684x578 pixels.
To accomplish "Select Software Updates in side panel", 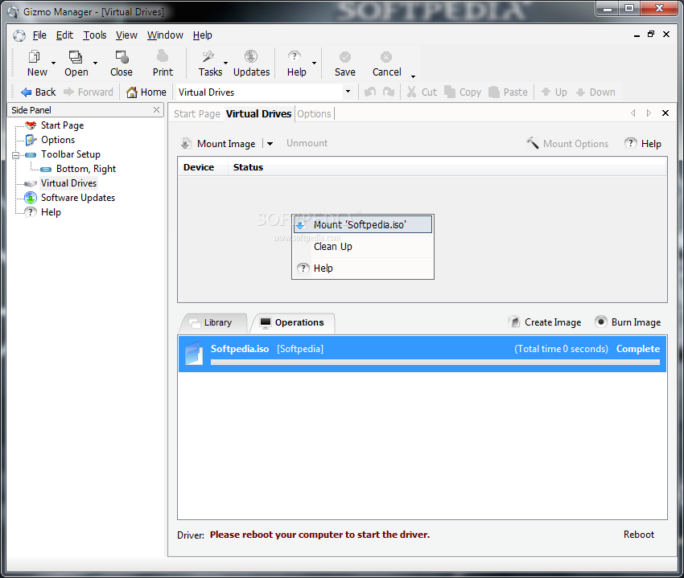I will click(x=77, y=198).
